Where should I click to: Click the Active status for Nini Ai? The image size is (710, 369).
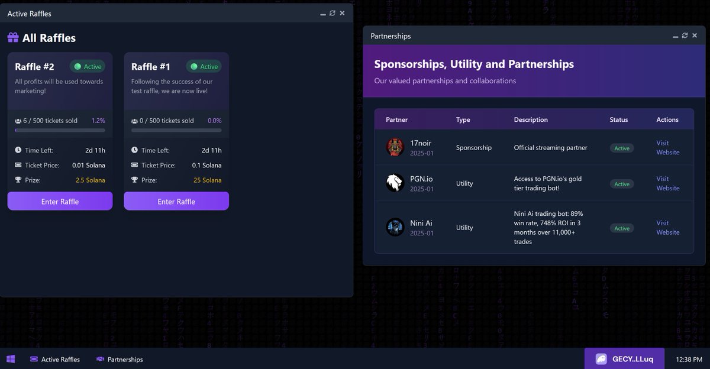pos(622,228)
